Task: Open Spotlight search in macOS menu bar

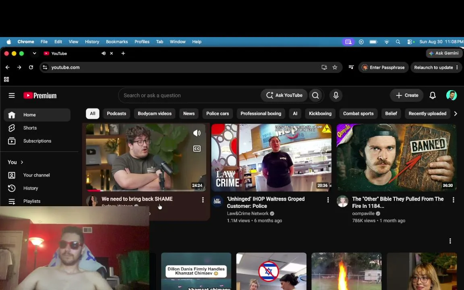Action: click(398, 42)
